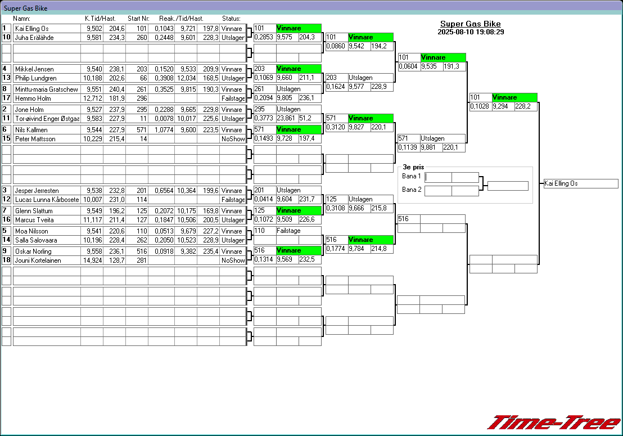
Task: Click the green Vinnare cell beside 125
Action: pyautogui.click(x=299, y=210)
